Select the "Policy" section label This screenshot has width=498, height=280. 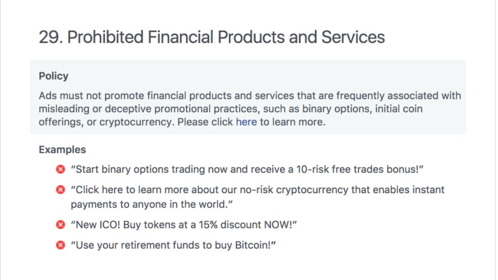(x=53, y=76)
